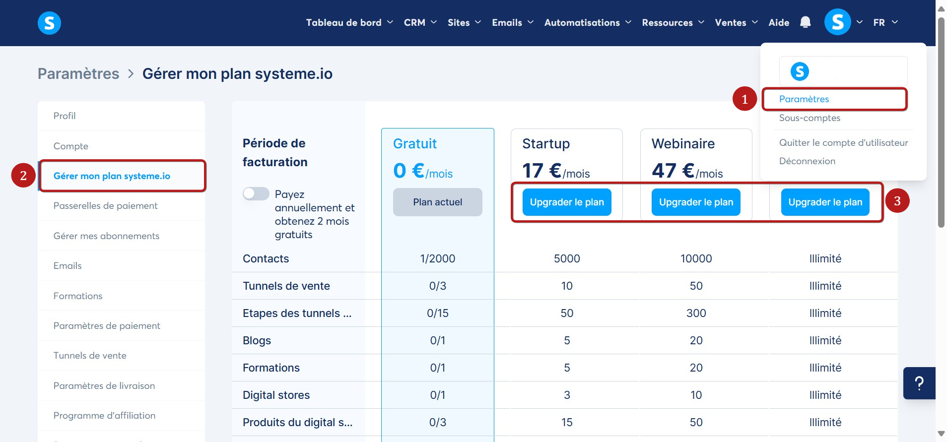Click Déconnexion to log out

click(807, 161)
